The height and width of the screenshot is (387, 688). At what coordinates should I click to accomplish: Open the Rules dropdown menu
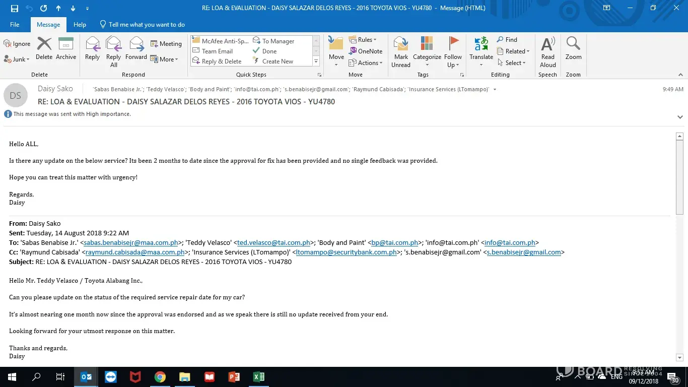pyautogui.click(x=363, y=40)
